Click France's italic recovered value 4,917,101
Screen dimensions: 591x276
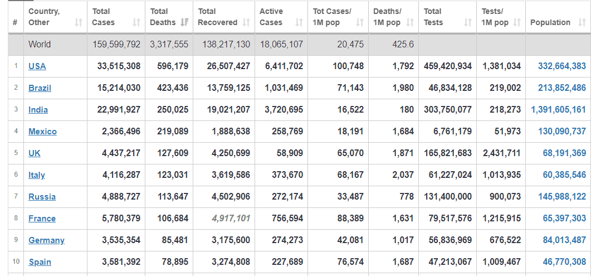click(x=231, y=219)
